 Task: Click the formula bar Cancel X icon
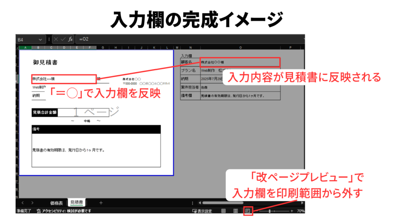56,39
